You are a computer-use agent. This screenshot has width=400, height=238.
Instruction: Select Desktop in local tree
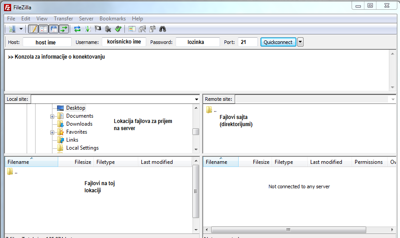click(76, 108)
